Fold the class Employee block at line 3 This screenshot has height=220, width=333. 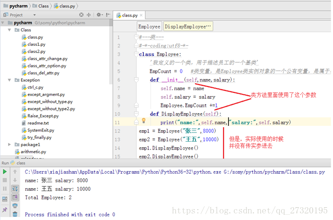(137, 54)
